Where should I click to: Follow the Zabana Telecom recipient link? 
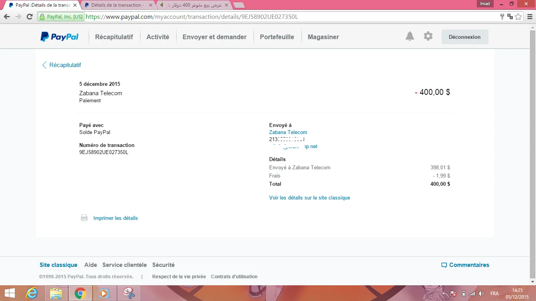coord(288,132)
